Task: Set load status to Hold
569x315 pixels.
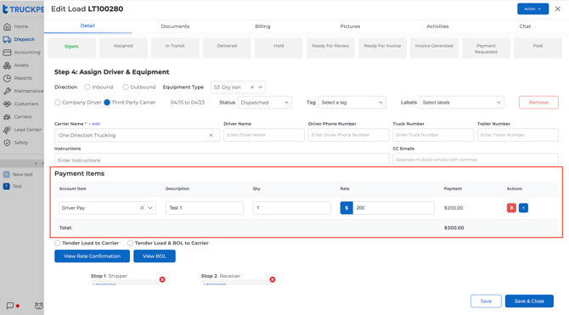Action: 279,48
